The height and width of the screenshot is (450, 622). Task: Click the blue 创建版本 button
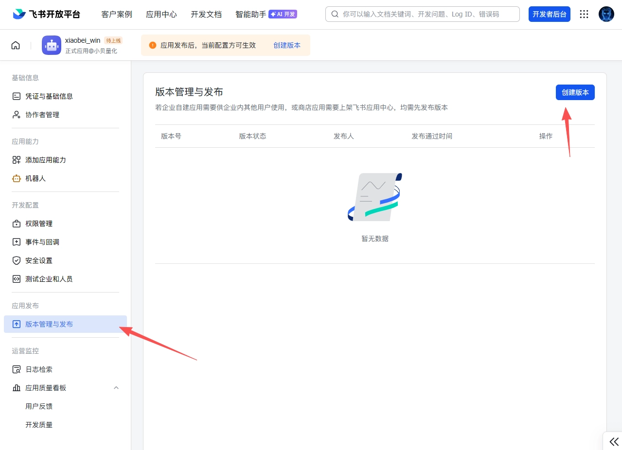click(575, 92)
